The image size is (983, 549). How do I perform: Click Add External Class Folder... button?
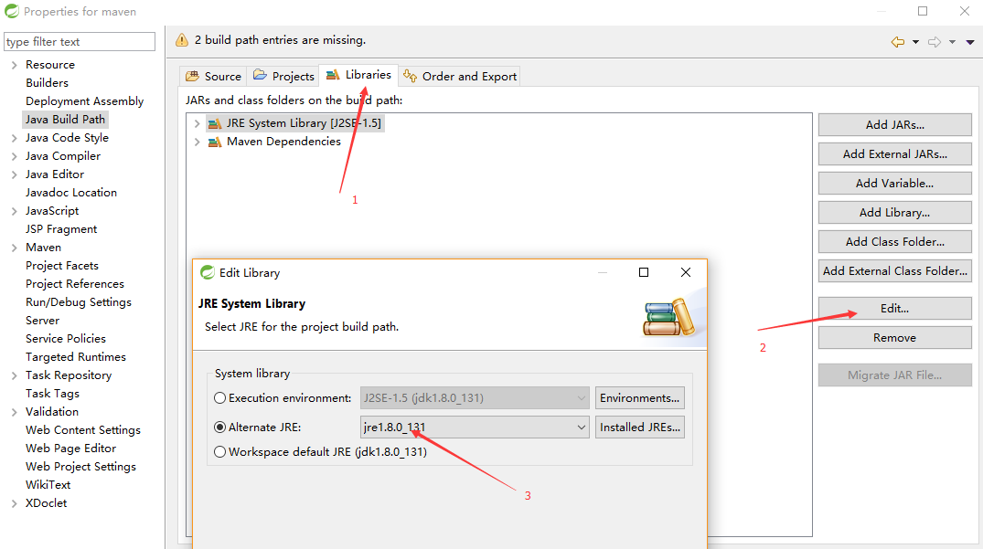[894, 271]
